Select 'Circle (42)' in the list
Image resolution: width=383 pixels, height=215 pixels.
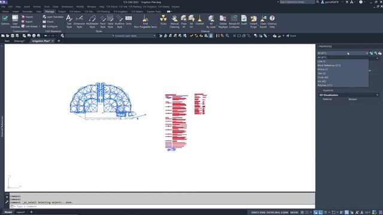tap(342, 77)
